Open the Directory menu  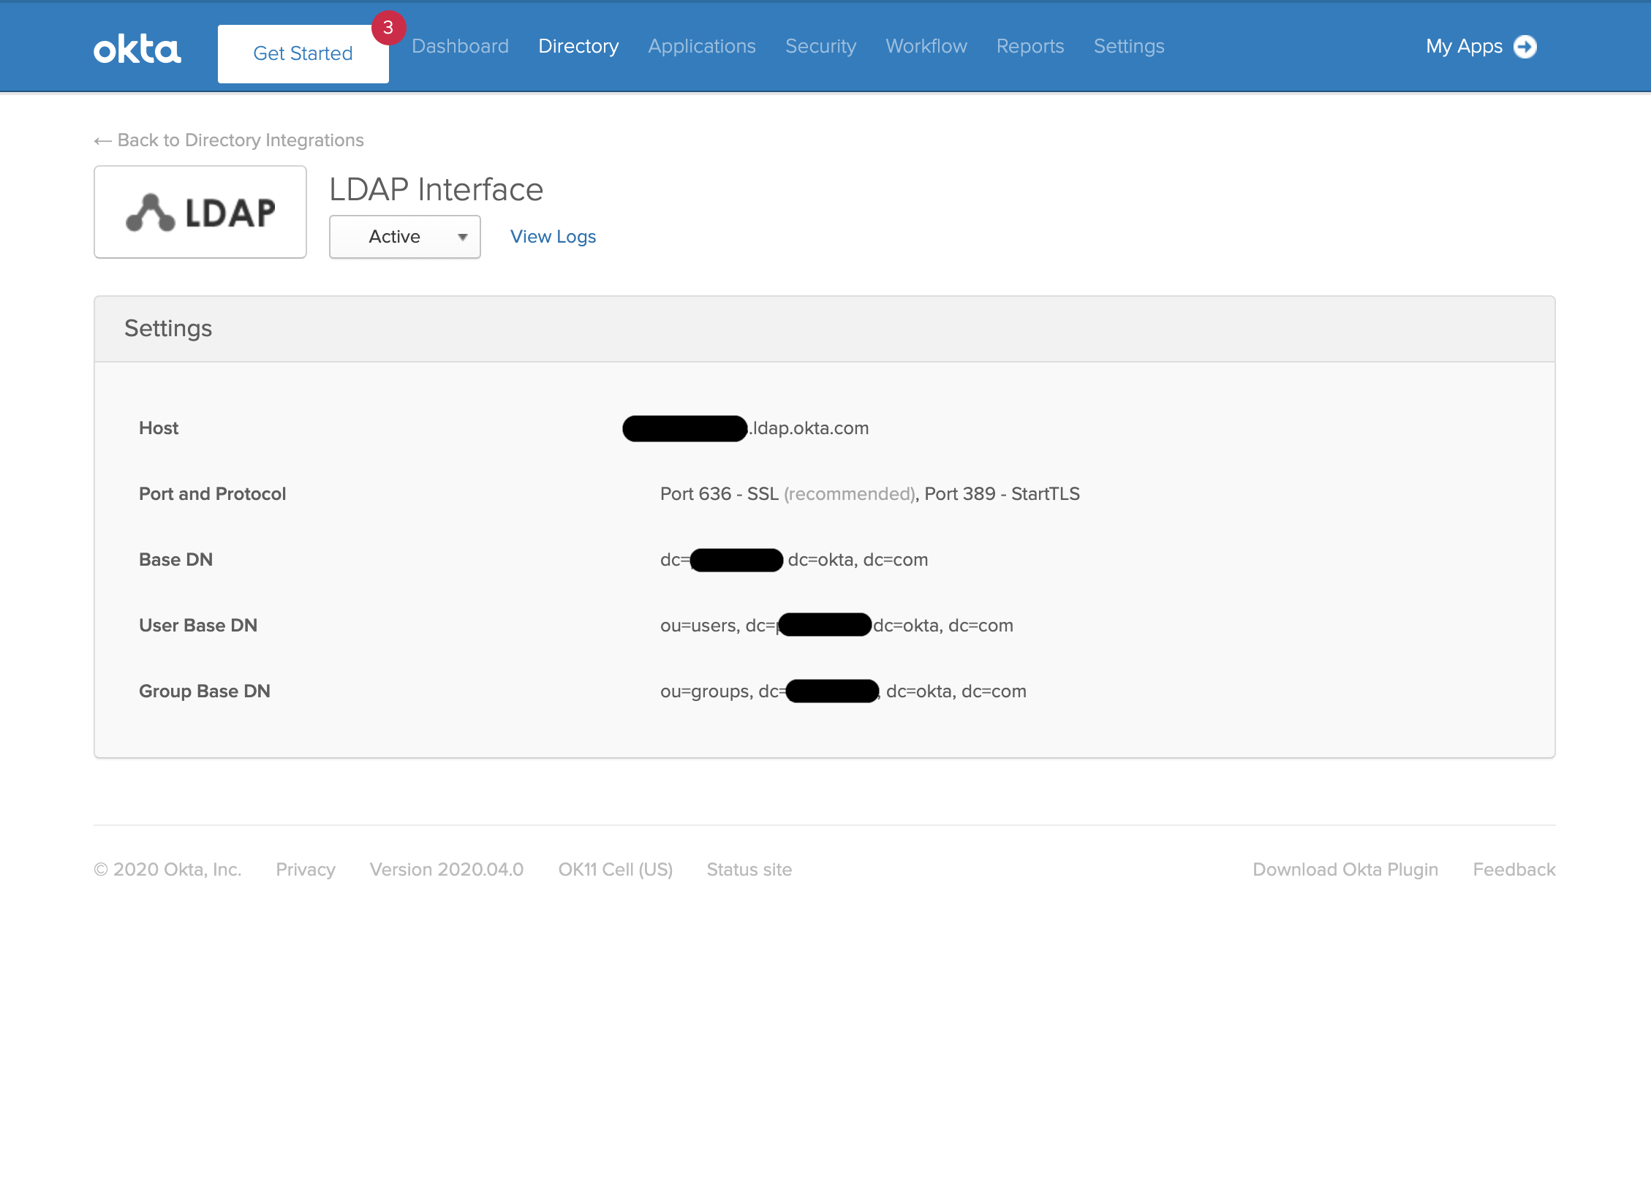(578, 46)
